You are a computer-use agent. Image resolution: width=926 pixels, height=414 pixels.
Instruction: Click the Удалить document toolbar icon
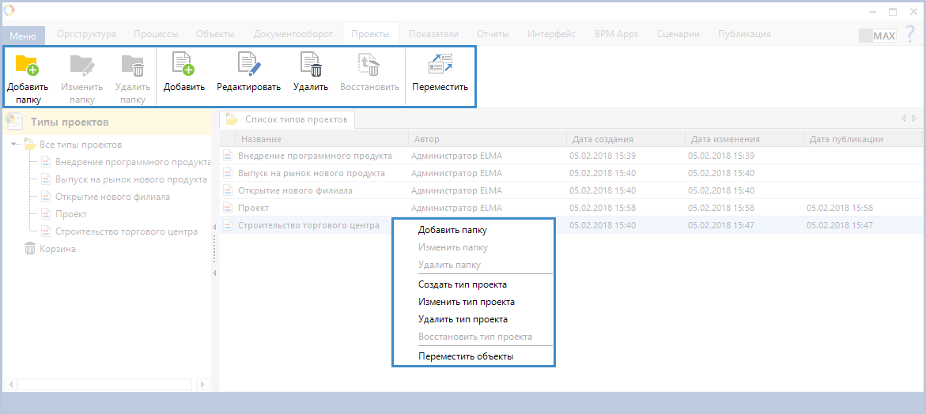311,65
